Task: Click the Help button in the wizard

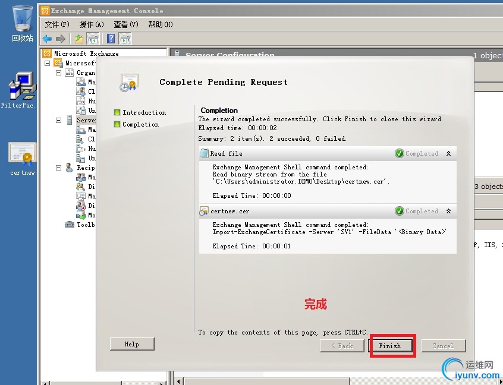Action: (x=132, y=344)
